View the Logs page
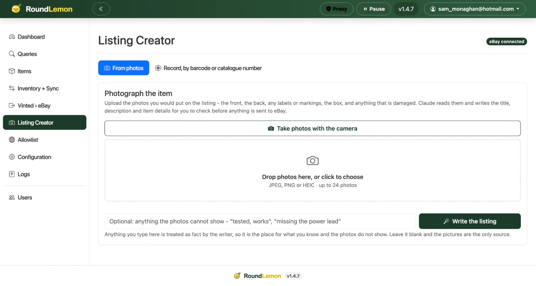 coord(45,174)
